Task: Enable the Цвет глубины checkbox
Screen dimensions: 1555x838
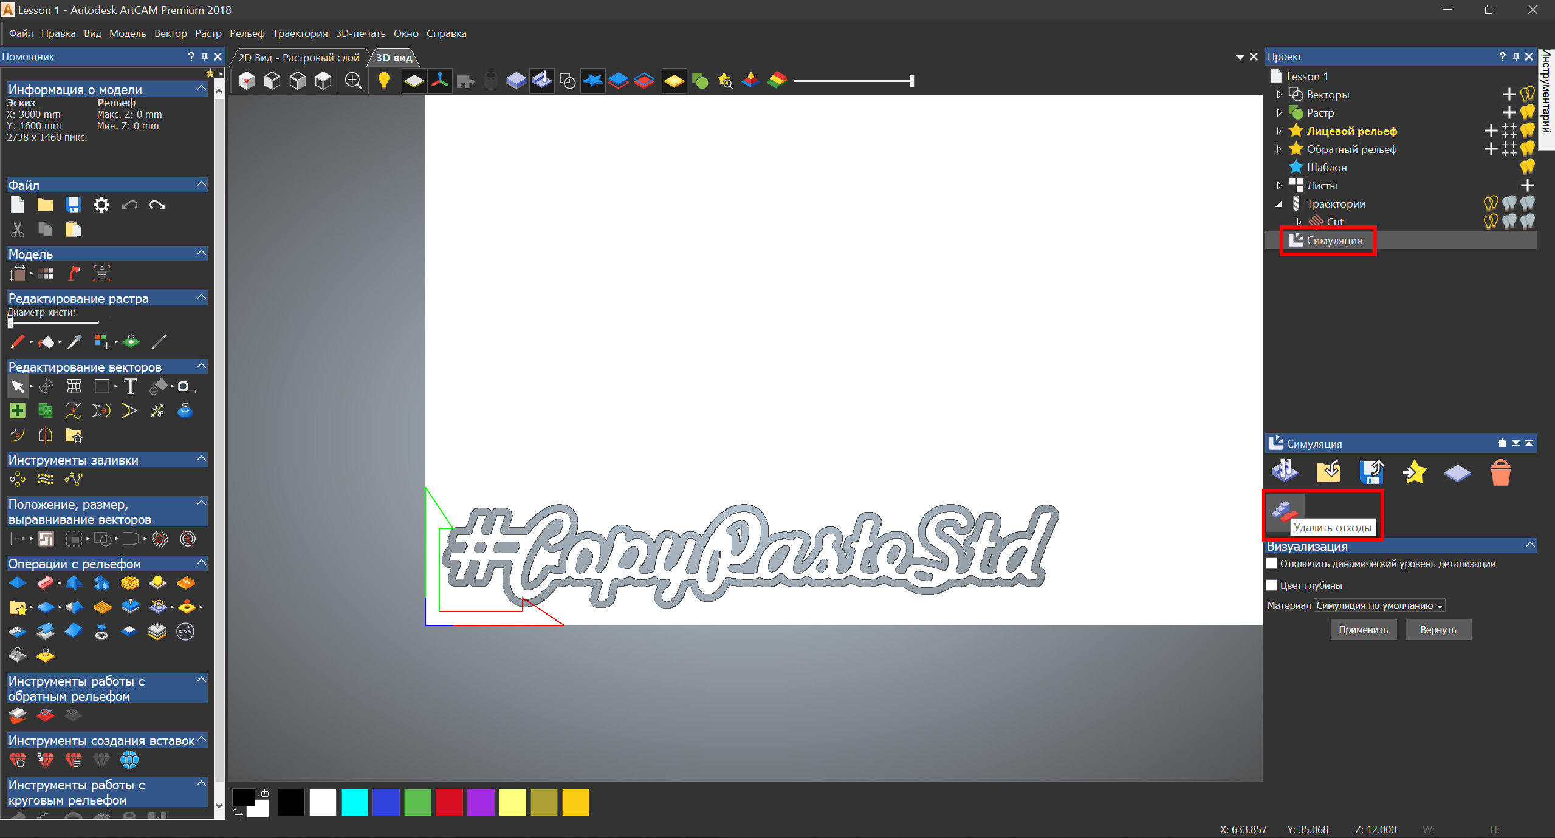Action: coord(1272,585)
